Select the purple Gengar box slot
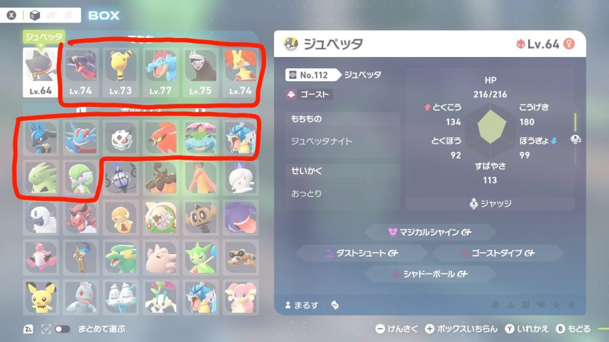The height and width of the screenshot is (342, 609). [x=240, y=217]
